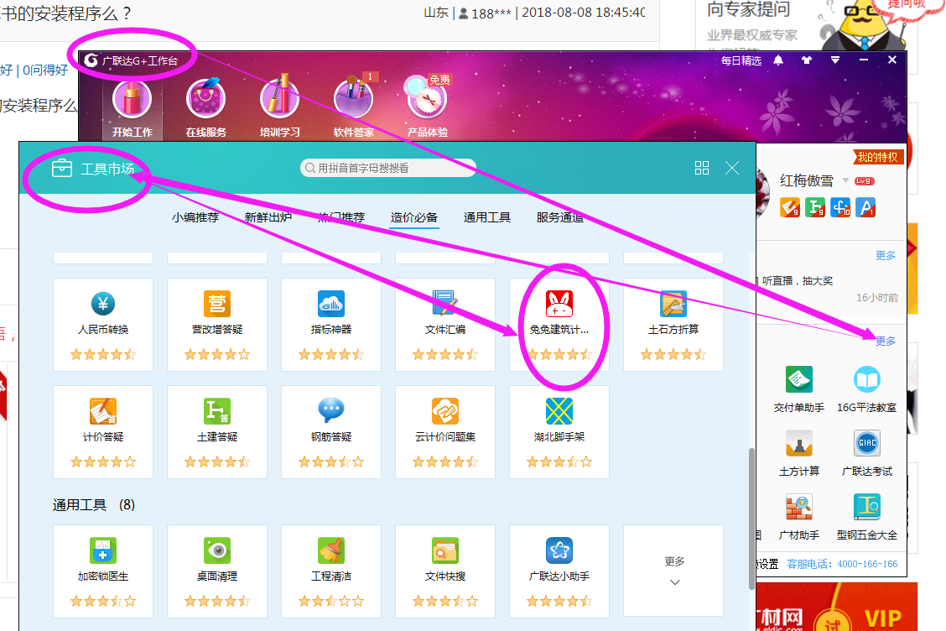Click the 红梅傲雪 user name
Image resolution: width=946 pixels, height=631 pixels.
(x=807, y=180)
